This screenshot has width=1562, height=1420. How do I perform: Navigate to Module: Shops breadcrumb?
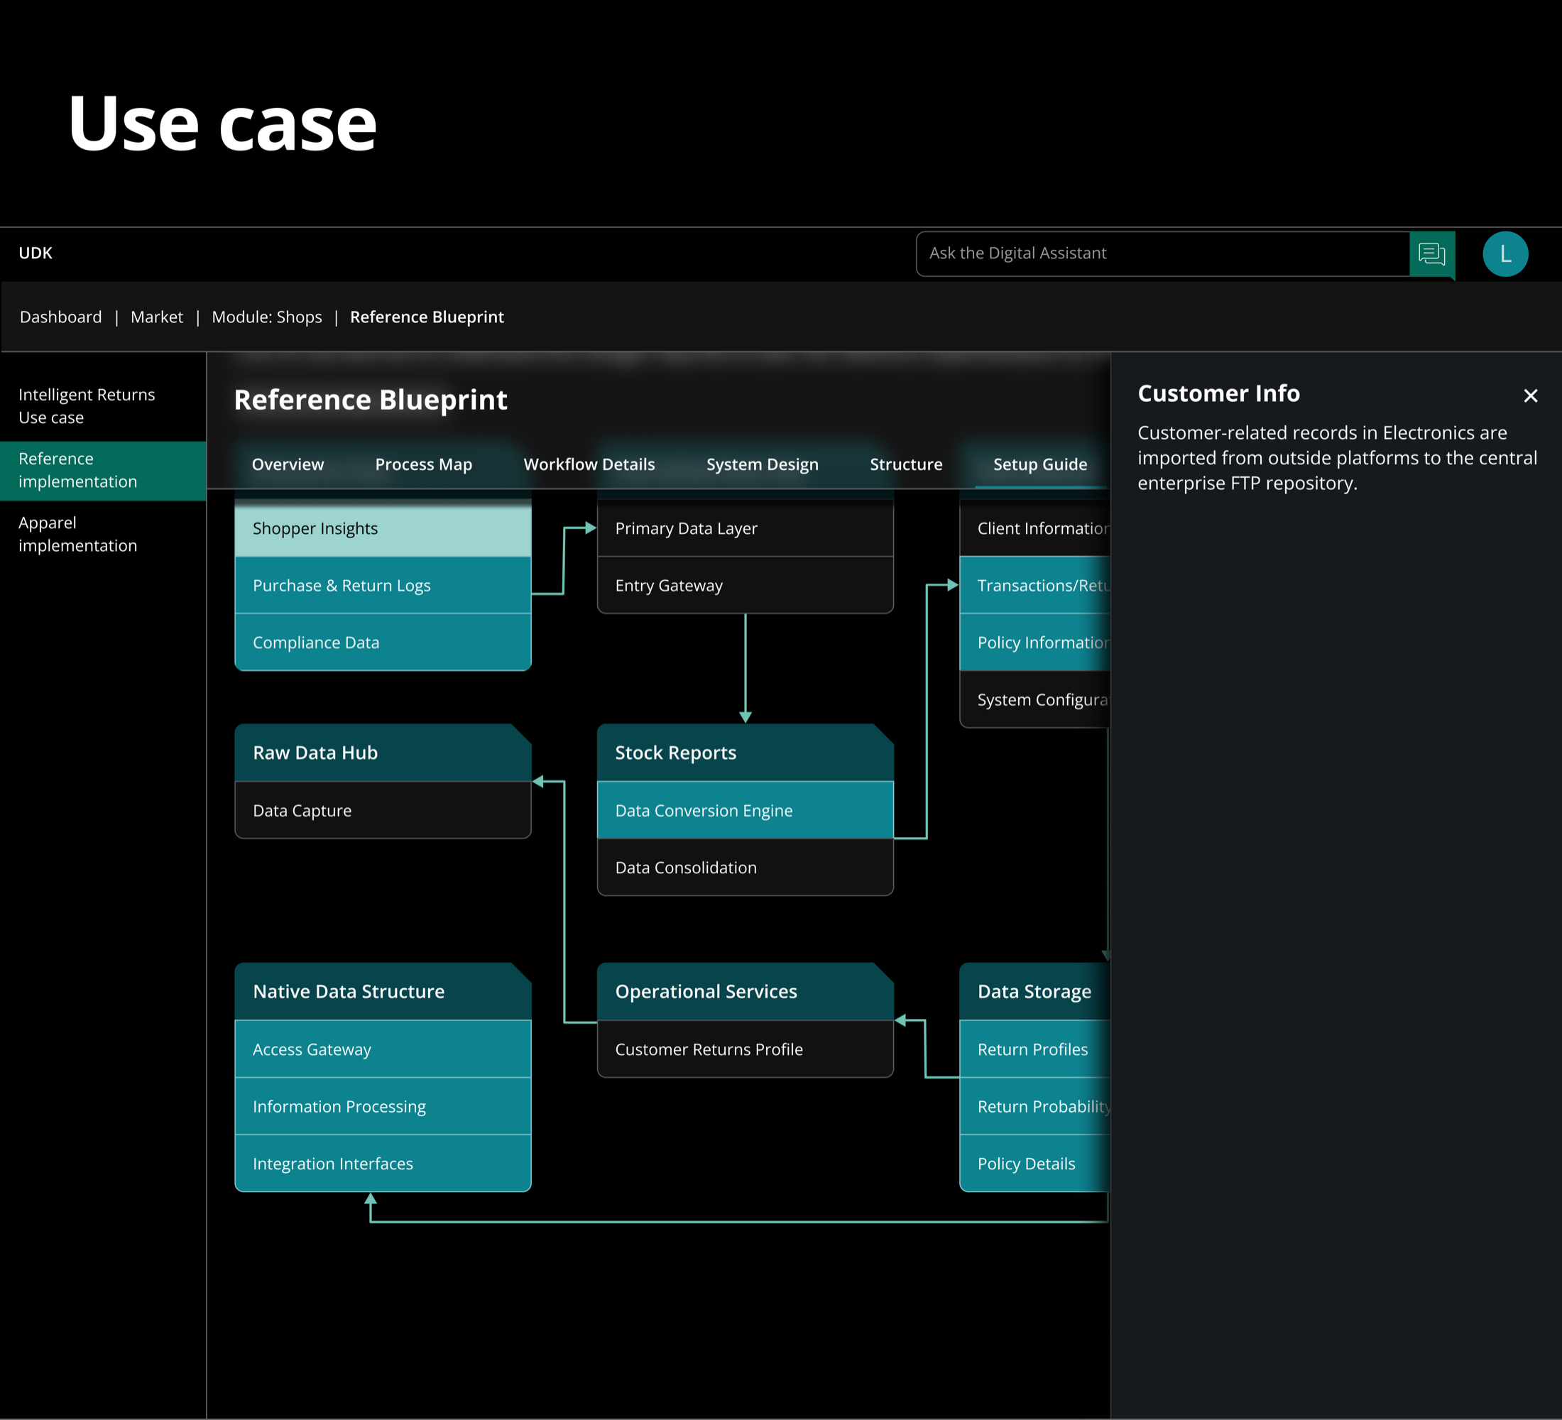[266, 317]
